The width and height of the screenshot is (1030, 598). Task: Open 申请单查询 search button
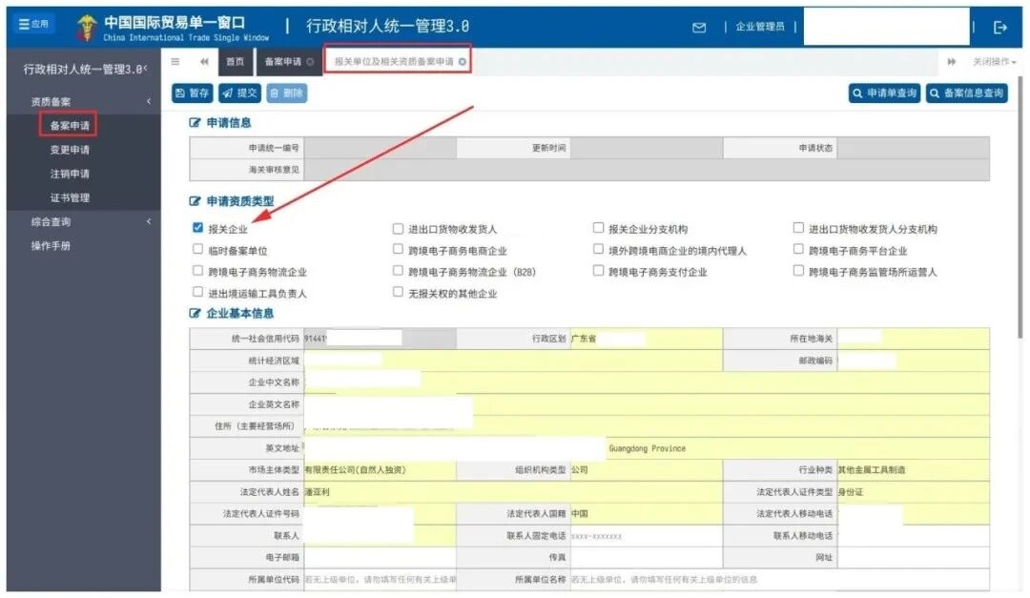tap(884, 93)
